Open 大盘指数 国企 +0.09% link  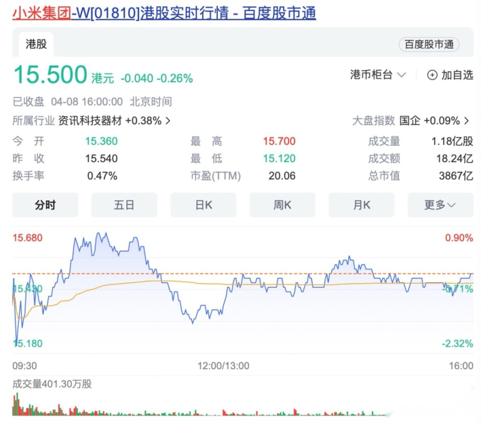(411, 121)
